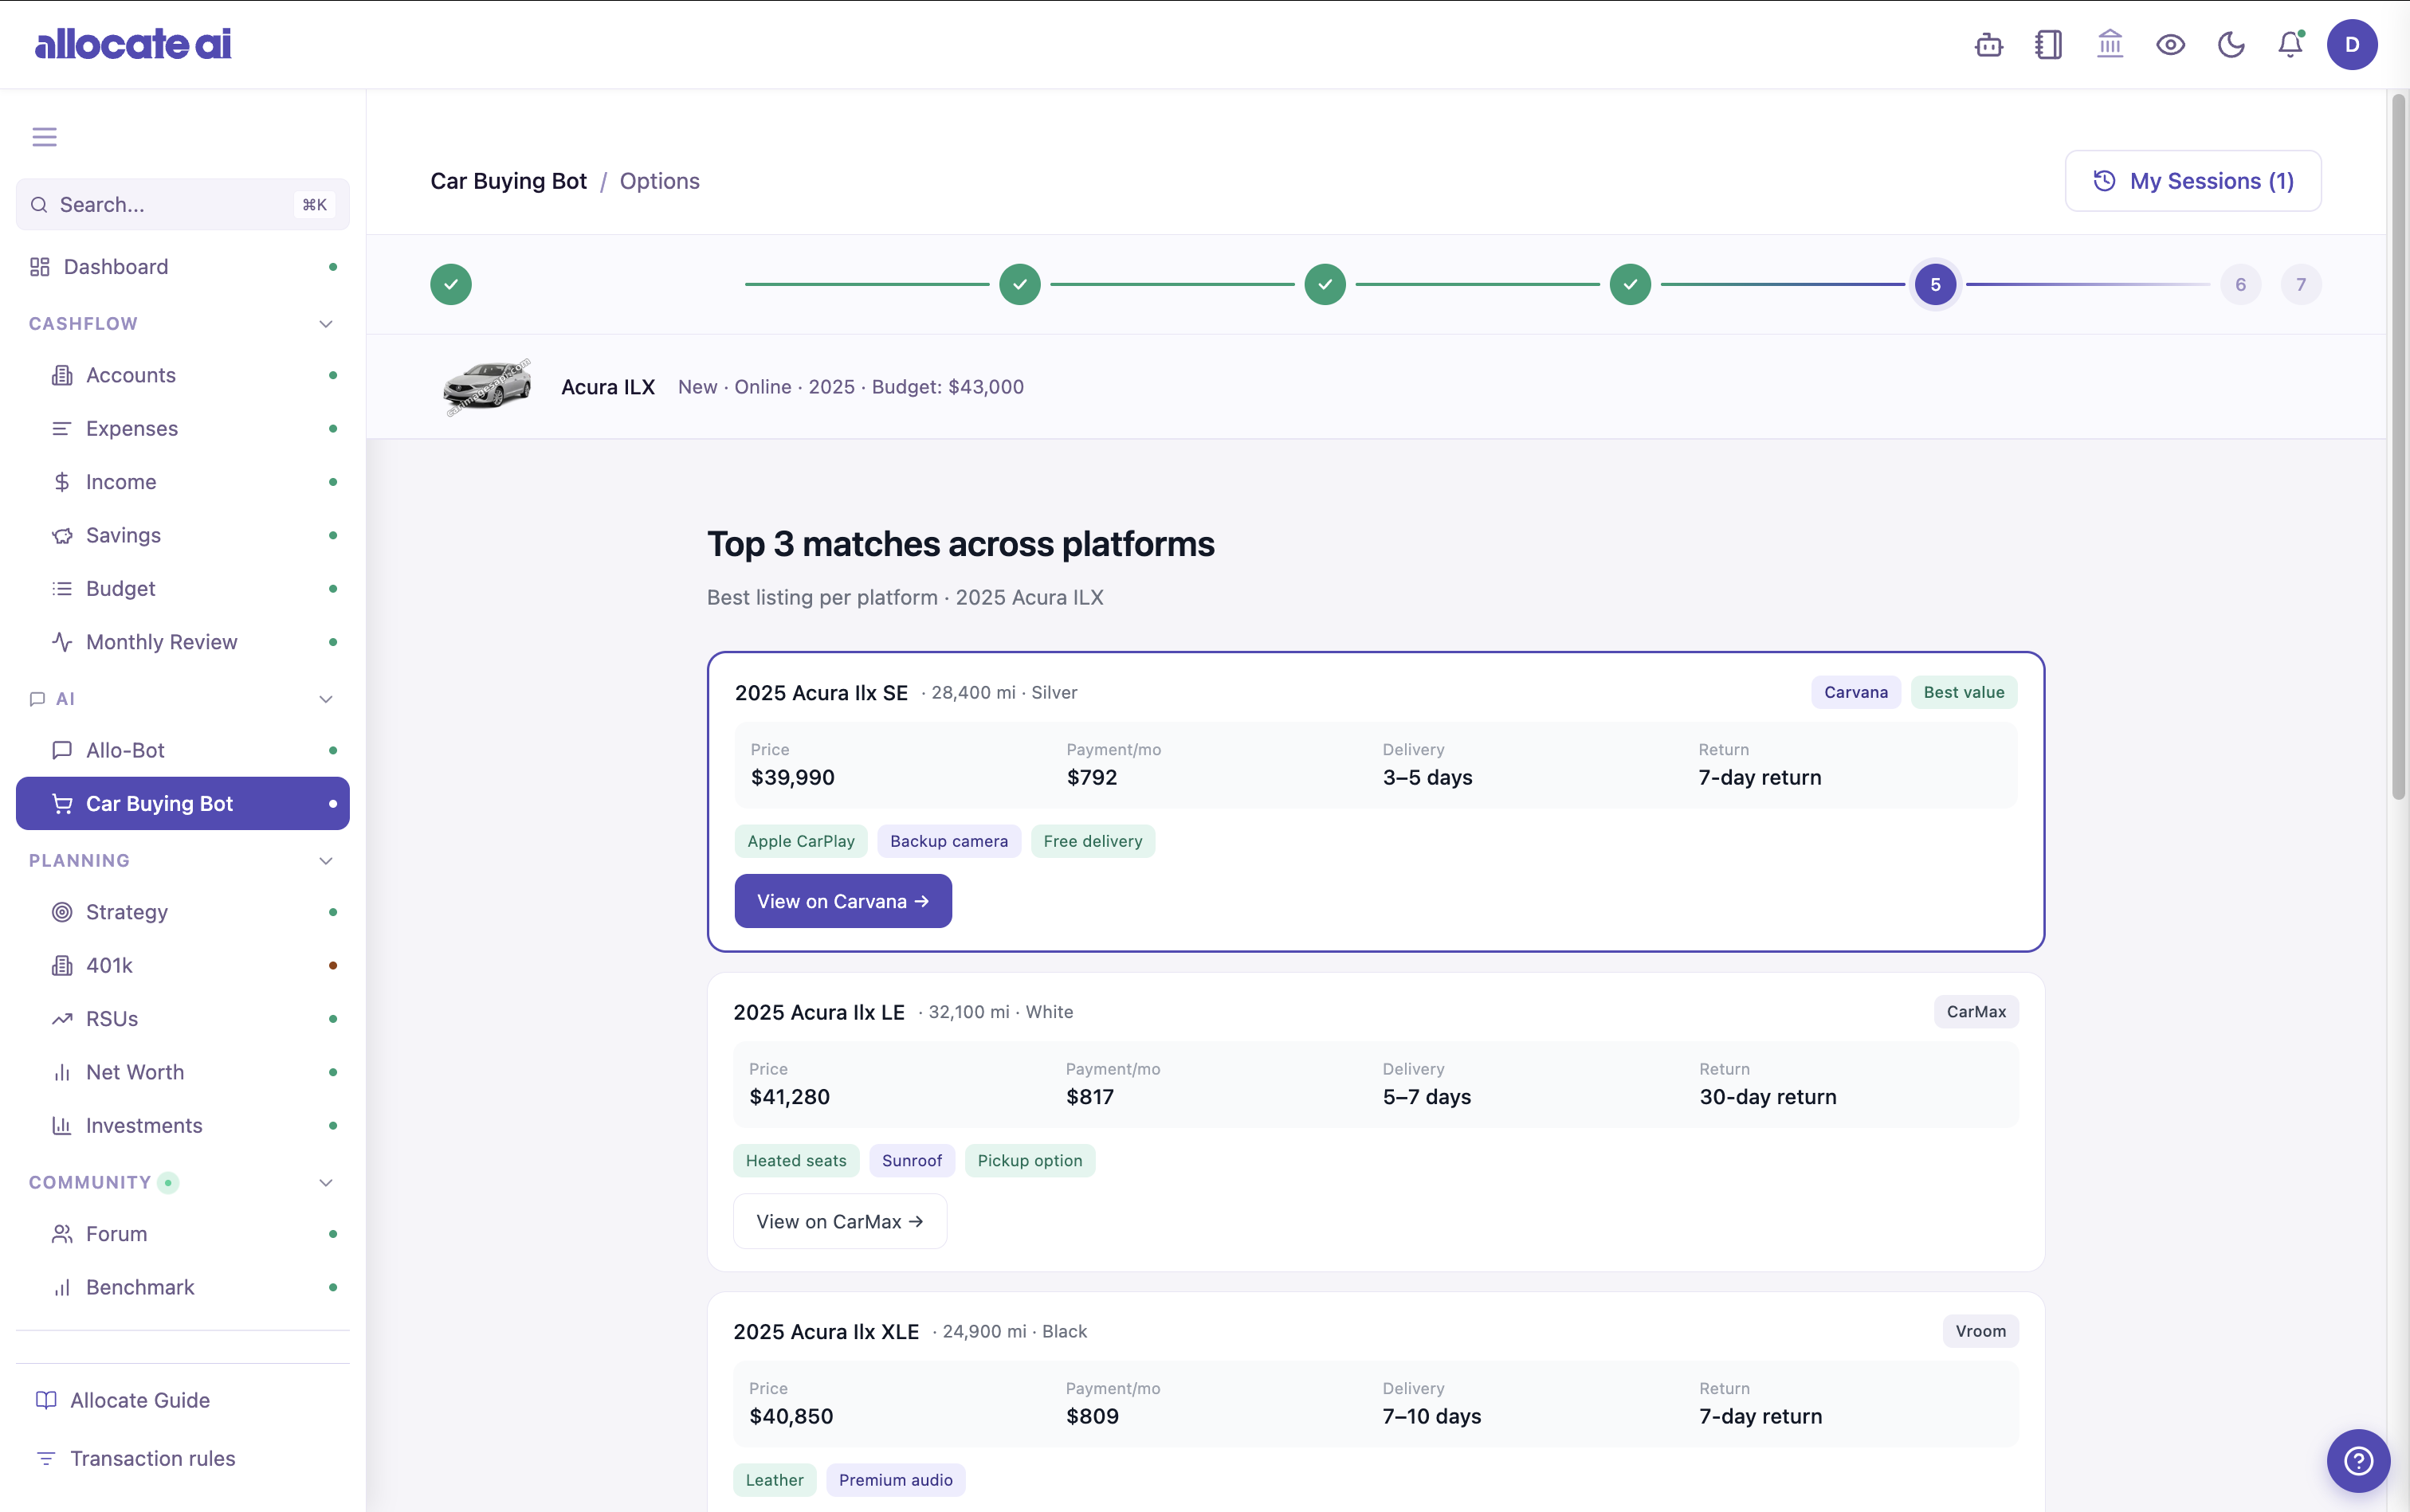The height and width of the screenshot is (1512, 2410).
Task: Open notifications bell icon
Action: click(2291, 45)
